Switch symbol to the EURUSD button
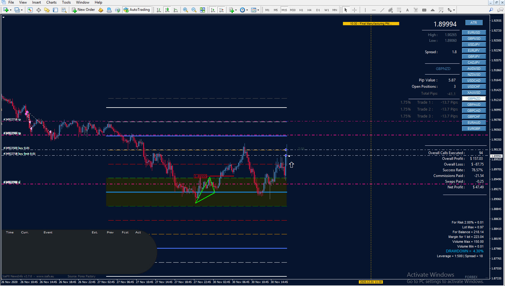The width and height of the screenshot is (505, 286). [x=474, y=32]
